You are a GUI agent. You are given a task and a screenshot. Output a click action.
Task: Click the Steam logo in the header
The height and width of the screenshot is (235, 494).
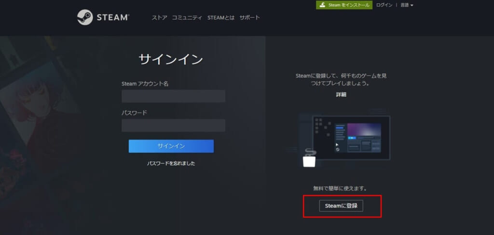coord(103,17)
